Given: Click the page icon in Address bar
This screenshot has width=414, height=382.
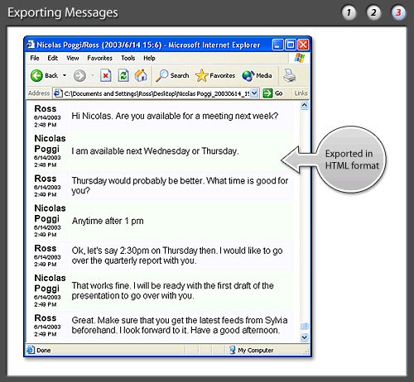Looking at the screenshot, I should [x=57, y=93].
